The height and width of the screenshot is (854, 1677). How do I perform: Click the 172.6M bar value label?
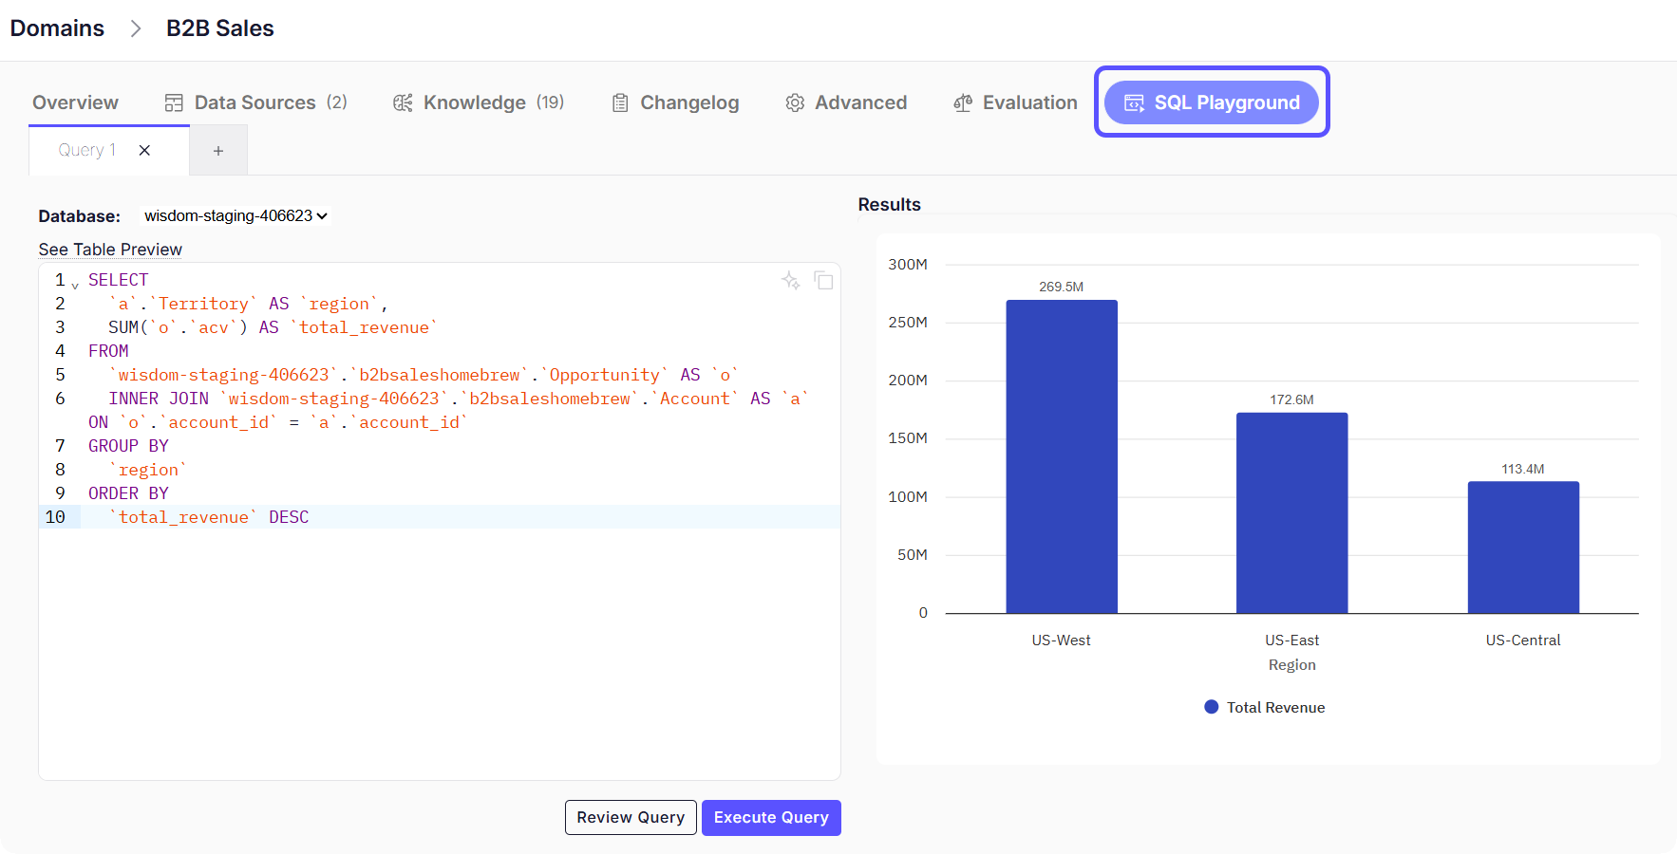pos(1292,399)
